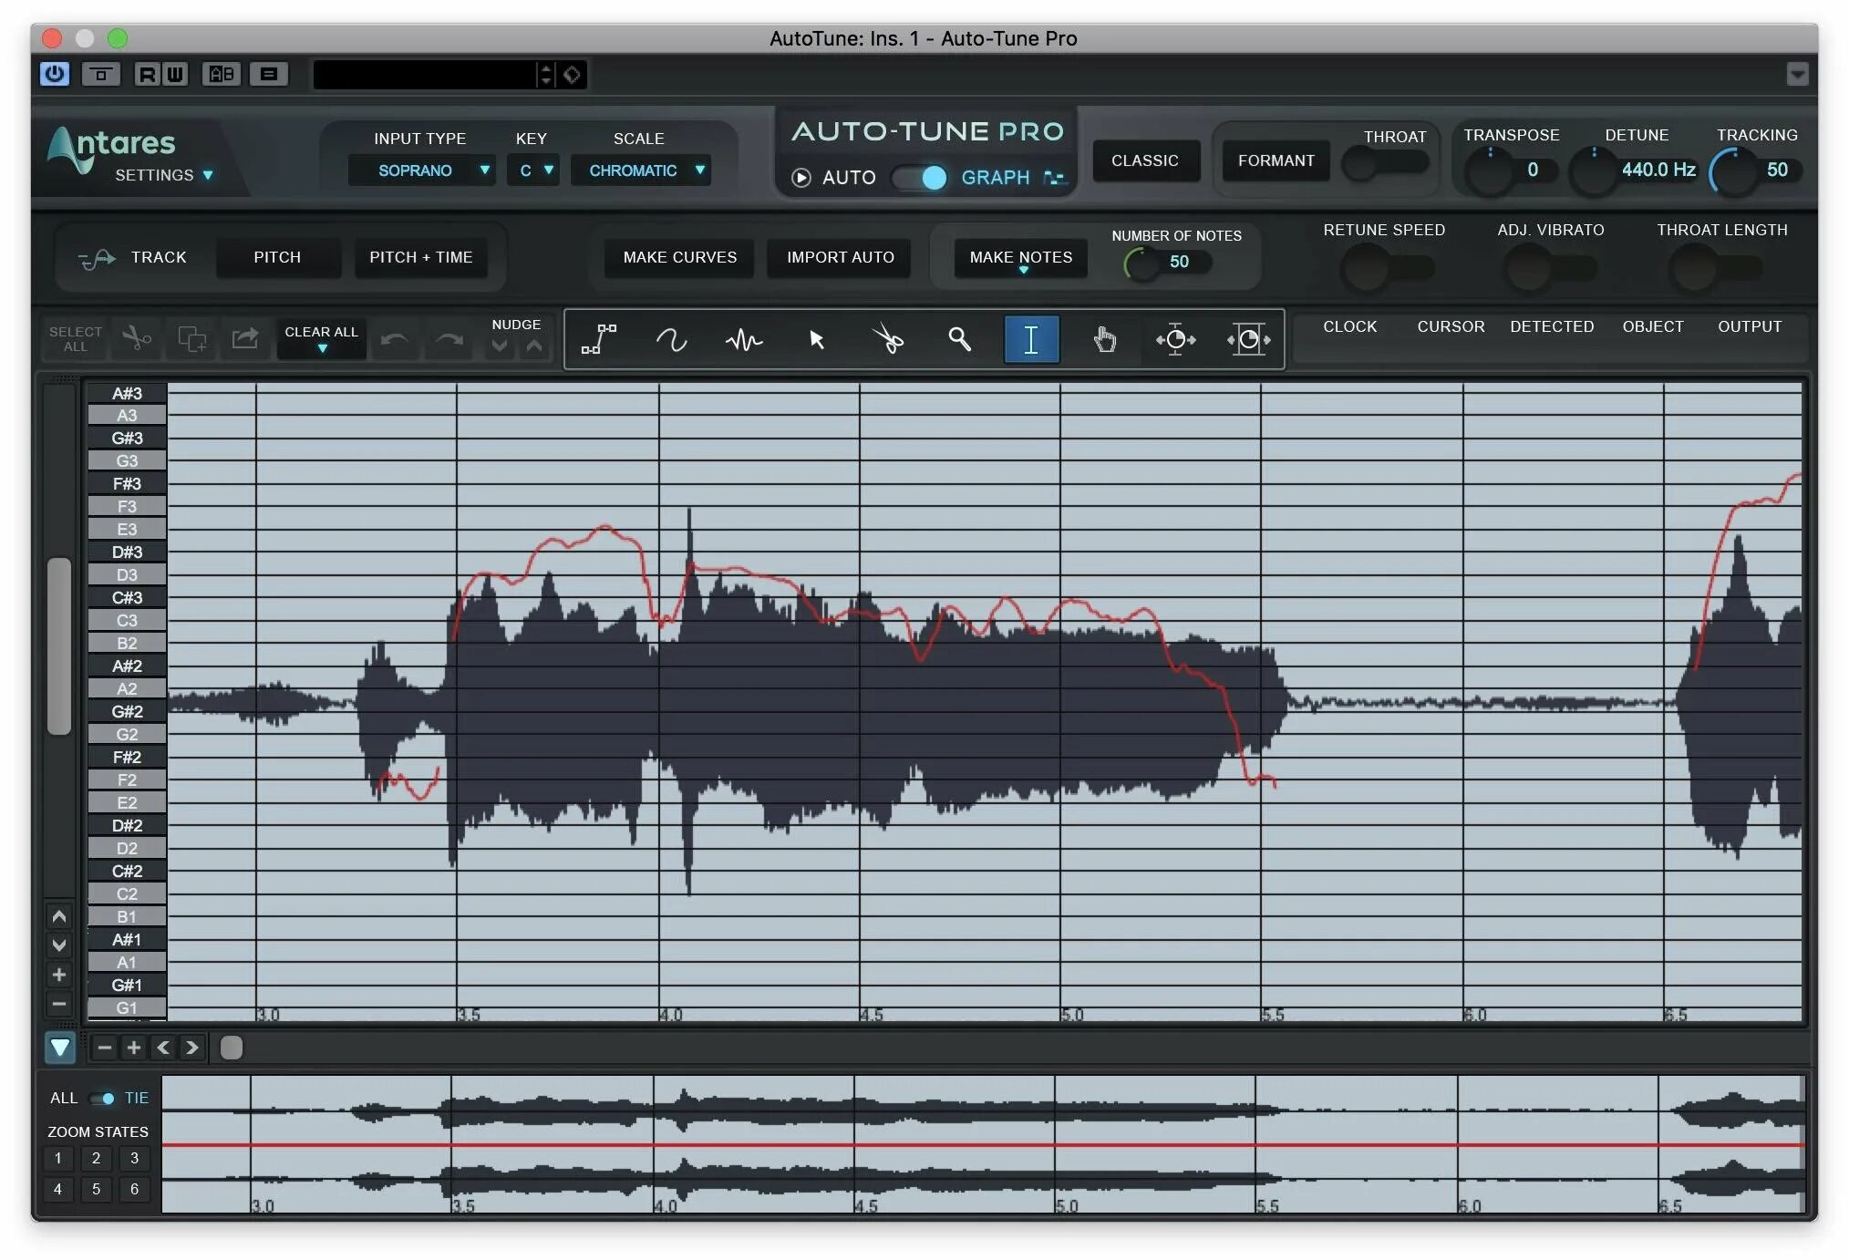This screenshot has width=1849, height=1260.
Task: Select the Arrow pointer tool
Action: click(816, 340)
